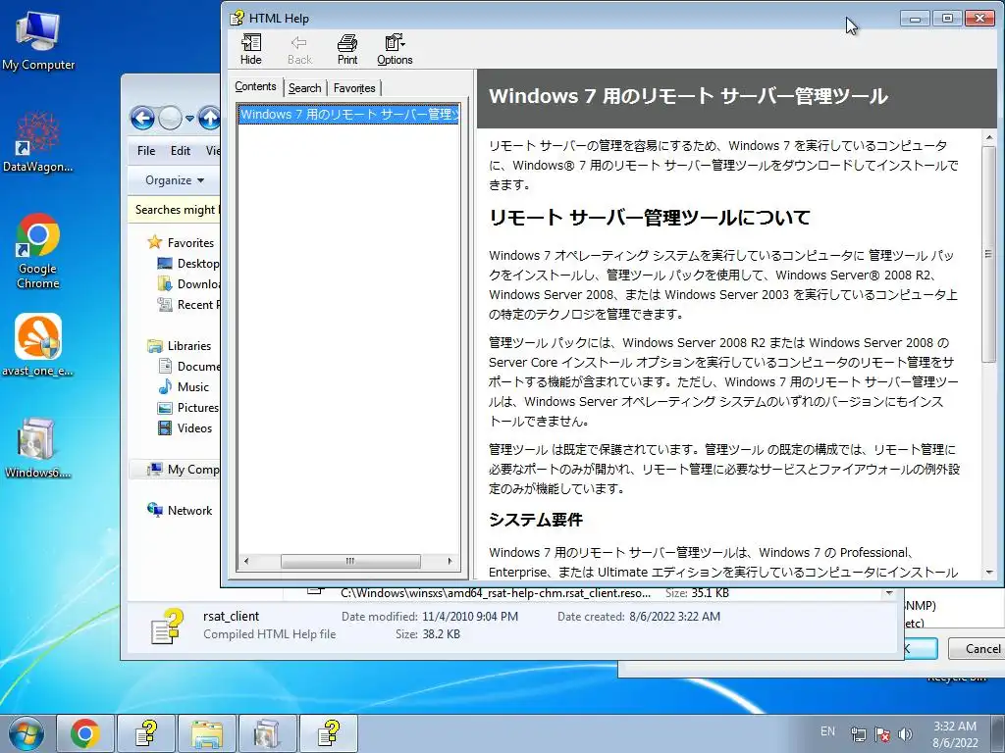Click the Hide toolbar icon in HTML Help
This screenshot has width=1005, height=753.
pyautogui.click(x=250, y=50)
